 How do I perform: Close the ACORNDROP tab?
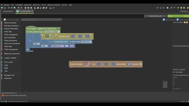pyautogui.click(x=32, y=11)
